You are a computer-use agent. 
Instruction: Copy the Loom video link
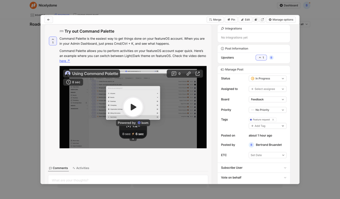pyautogui.click(x=188, y=74)
